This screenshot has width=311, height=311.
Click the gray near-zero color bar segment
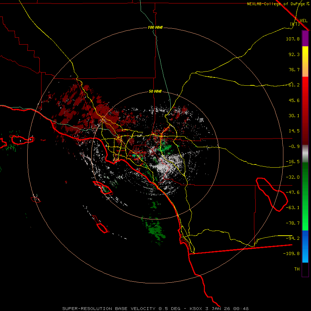305,153
